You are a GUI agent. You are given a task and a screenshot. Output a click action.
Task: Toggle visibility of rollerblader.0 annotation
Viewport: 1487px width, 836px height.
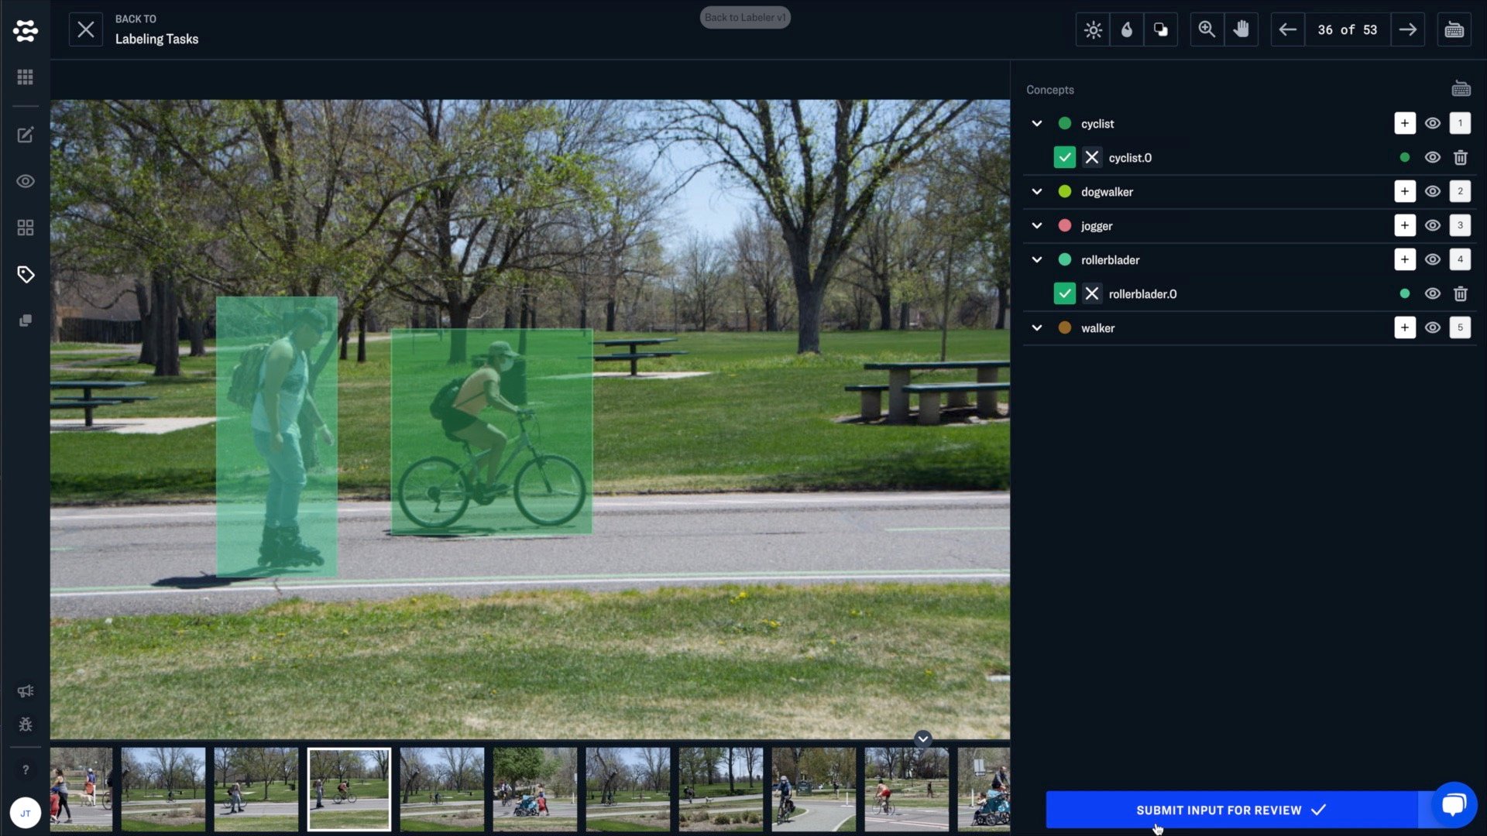(x=1432, y=294)
